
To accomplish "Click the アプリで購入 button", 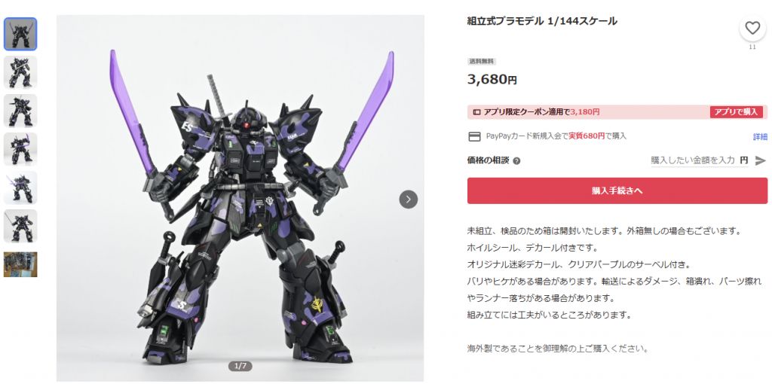I will pos(737,112).
